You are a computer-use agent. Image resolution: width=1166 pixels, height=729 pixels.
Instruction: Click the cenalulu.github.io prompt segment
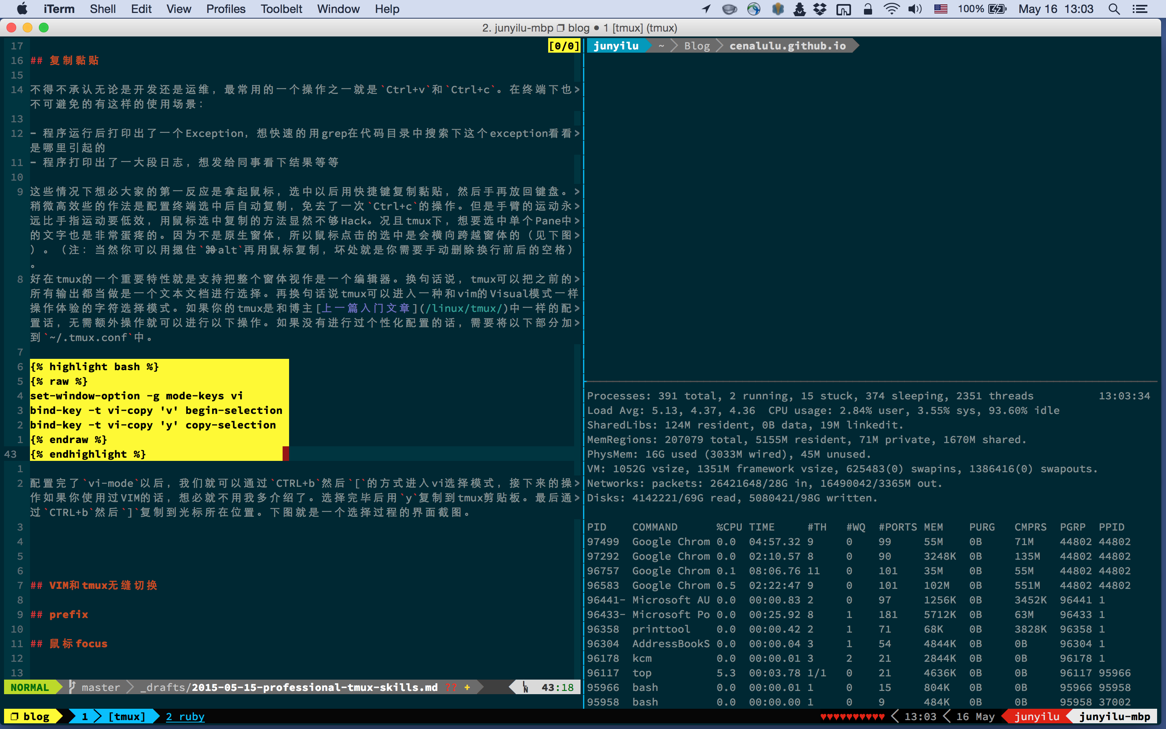(787, 46)
